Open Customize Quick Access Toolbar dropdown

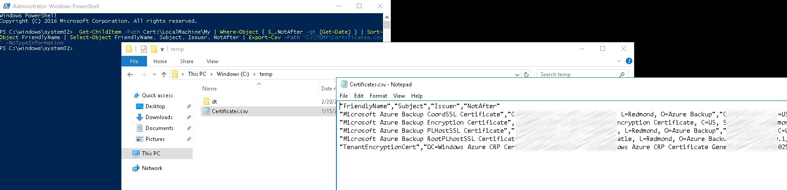tap(162, 50)
